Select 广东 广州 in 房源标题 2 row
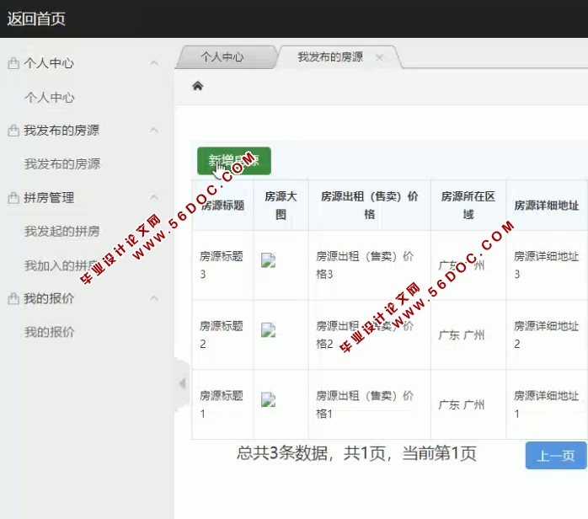This screenshot has width=588, height=519. [x=462, y=334]
